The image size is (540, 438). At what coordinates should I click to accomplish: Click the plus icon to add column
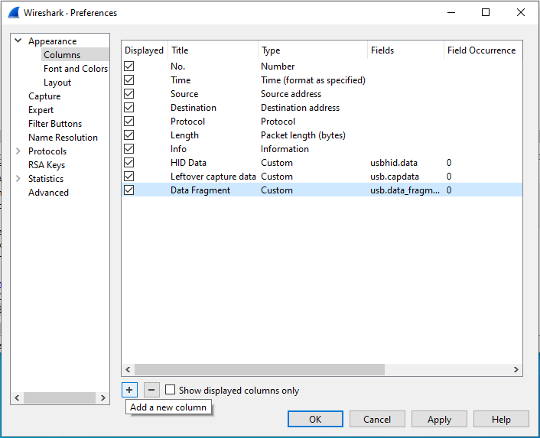[129, 390]
